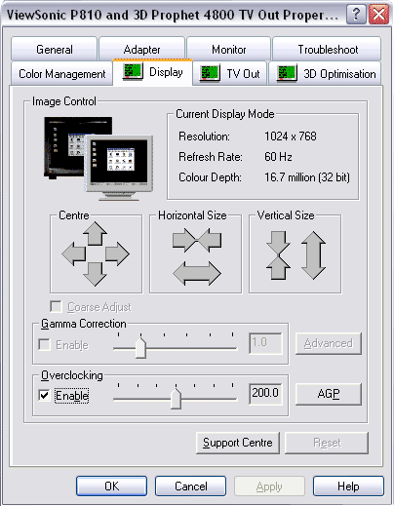Click colour depth value 16.7 million (32 bit)

(307, 177)
